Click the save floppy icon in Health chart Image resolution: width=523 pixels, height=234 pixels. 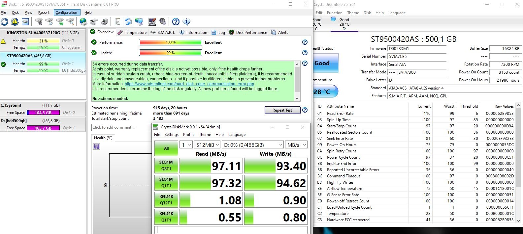[97, 146]
